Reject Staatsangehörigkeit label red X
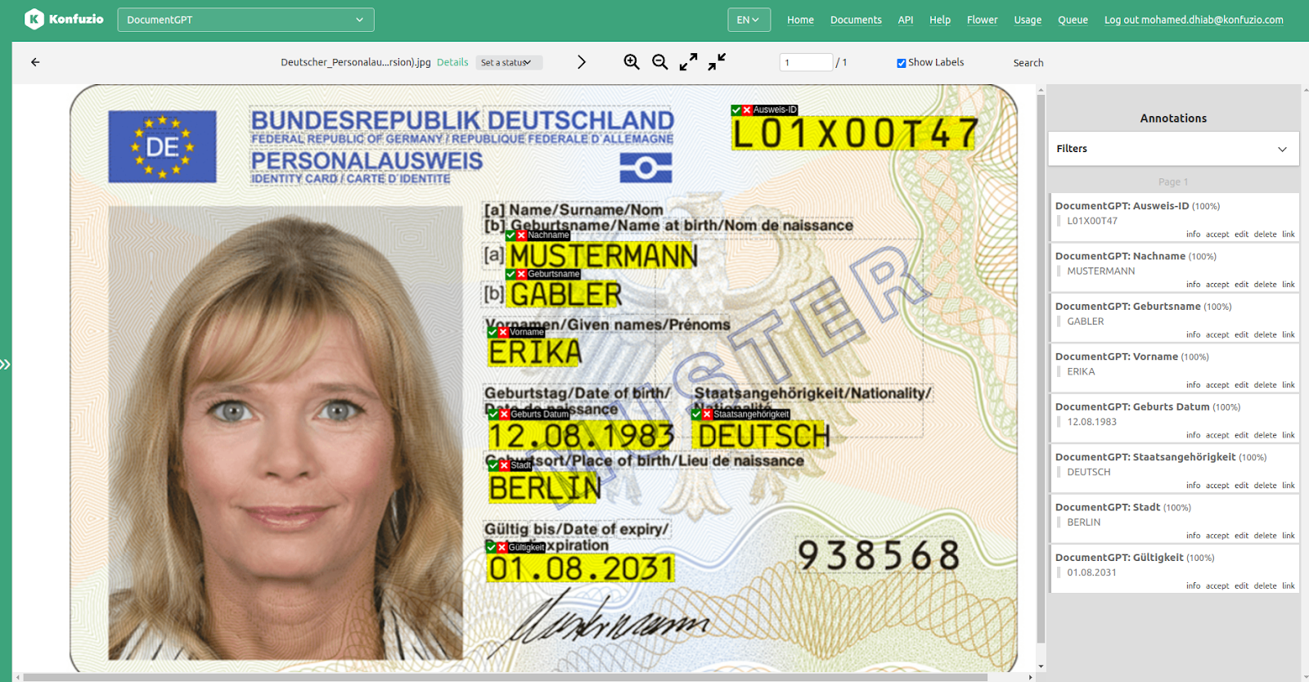 pos(707,415)
